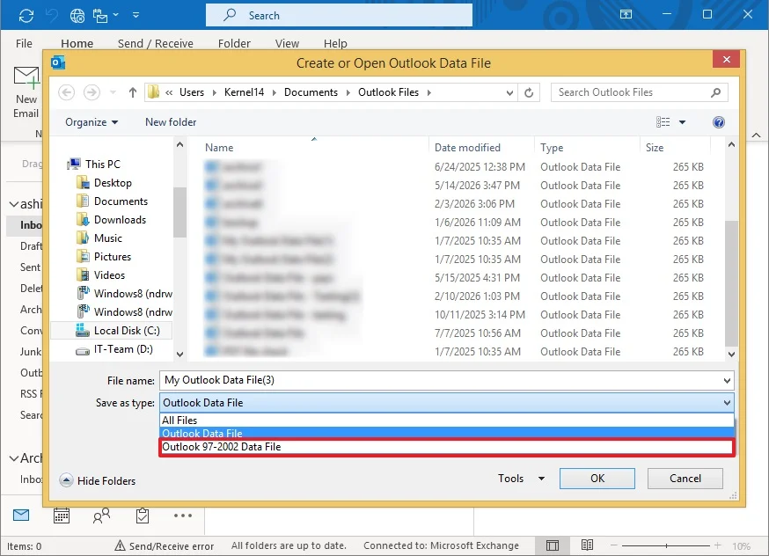Open view options dropdown arrow
769x556 pixels.
[682, 122]
